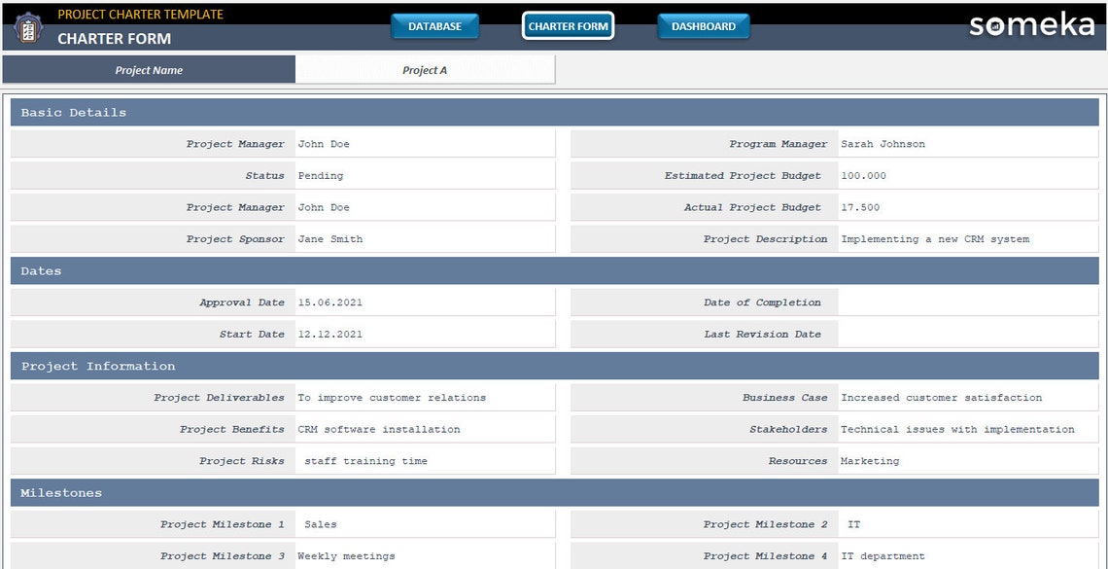The height and width of the screenshot is (569, 1108).
Task: Select the Project Manager field with John Doe
Action: pyautogui.click(x=423, y=143)
